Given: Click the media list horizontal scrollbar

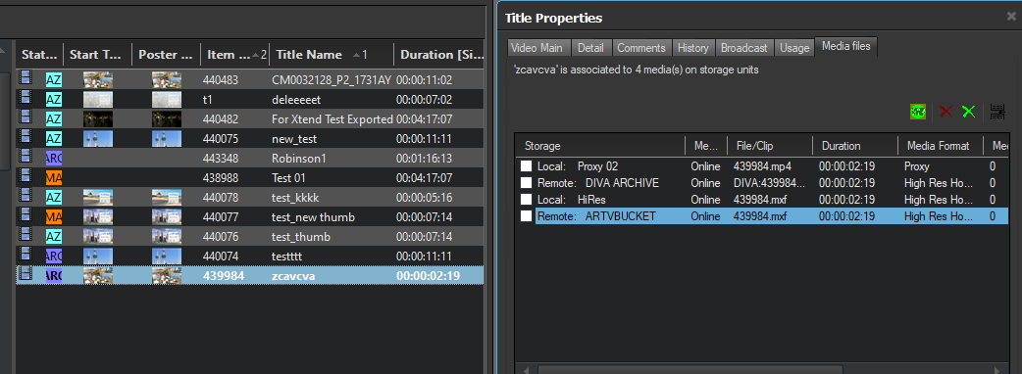Looking at the screenshot, I should tap(761, 369).
